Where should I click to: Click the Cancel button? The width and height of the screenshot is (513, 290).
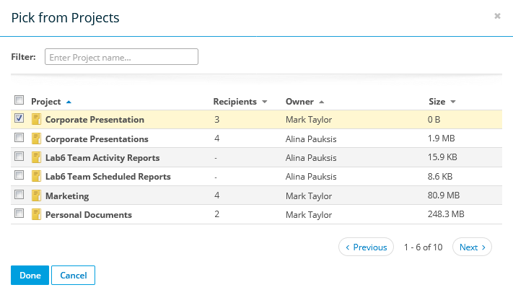(x=73, y=275)
